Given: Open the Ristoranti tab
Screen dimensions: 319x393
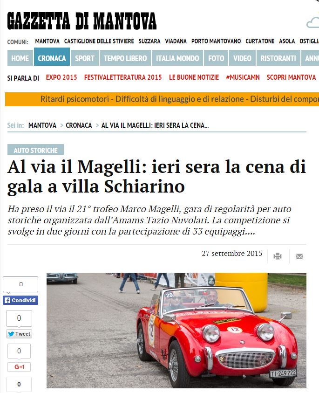Looking at the screenshot, I should click(278, 58).
